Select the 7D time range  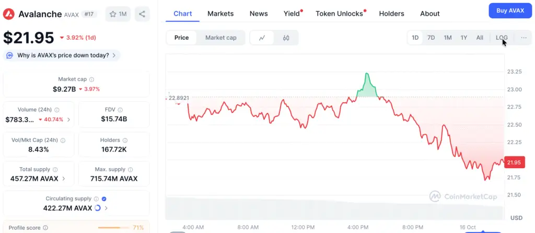tap(431, 38)
